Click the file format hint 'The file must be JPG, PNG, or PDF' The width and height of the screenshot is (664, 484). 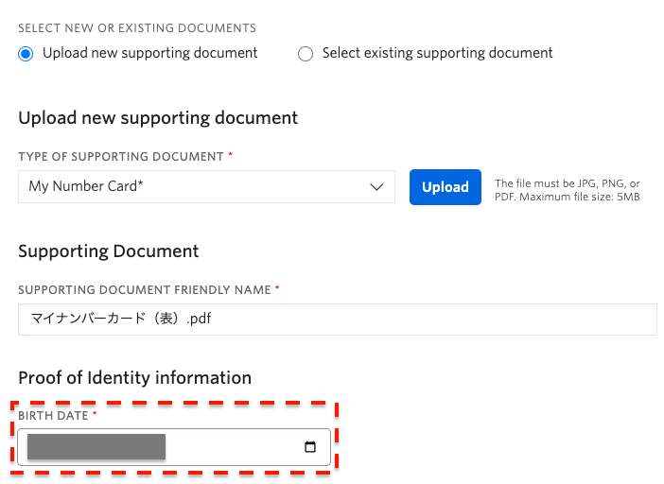[567, 190]
